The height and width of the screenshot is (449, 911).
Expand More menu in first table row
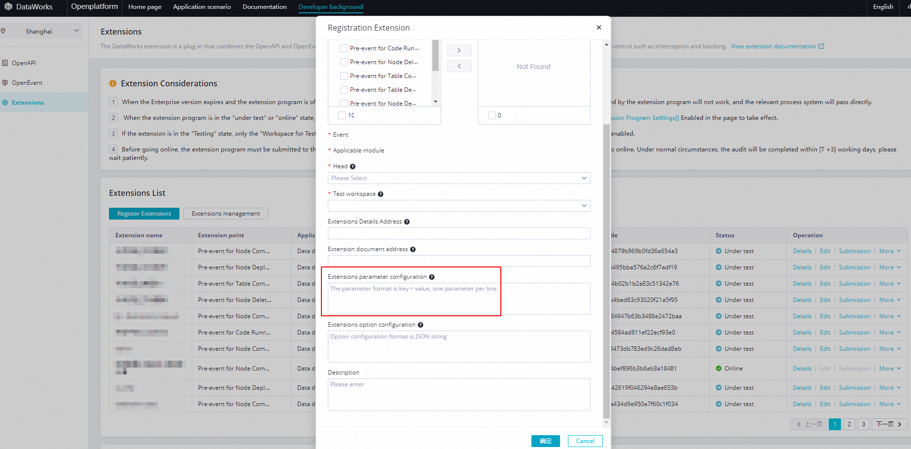tap(890, 251)
